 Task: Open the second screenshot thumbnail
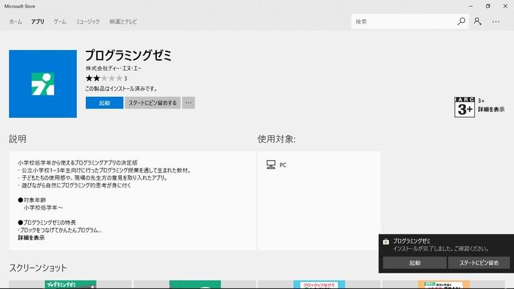(x=195, y=284)
